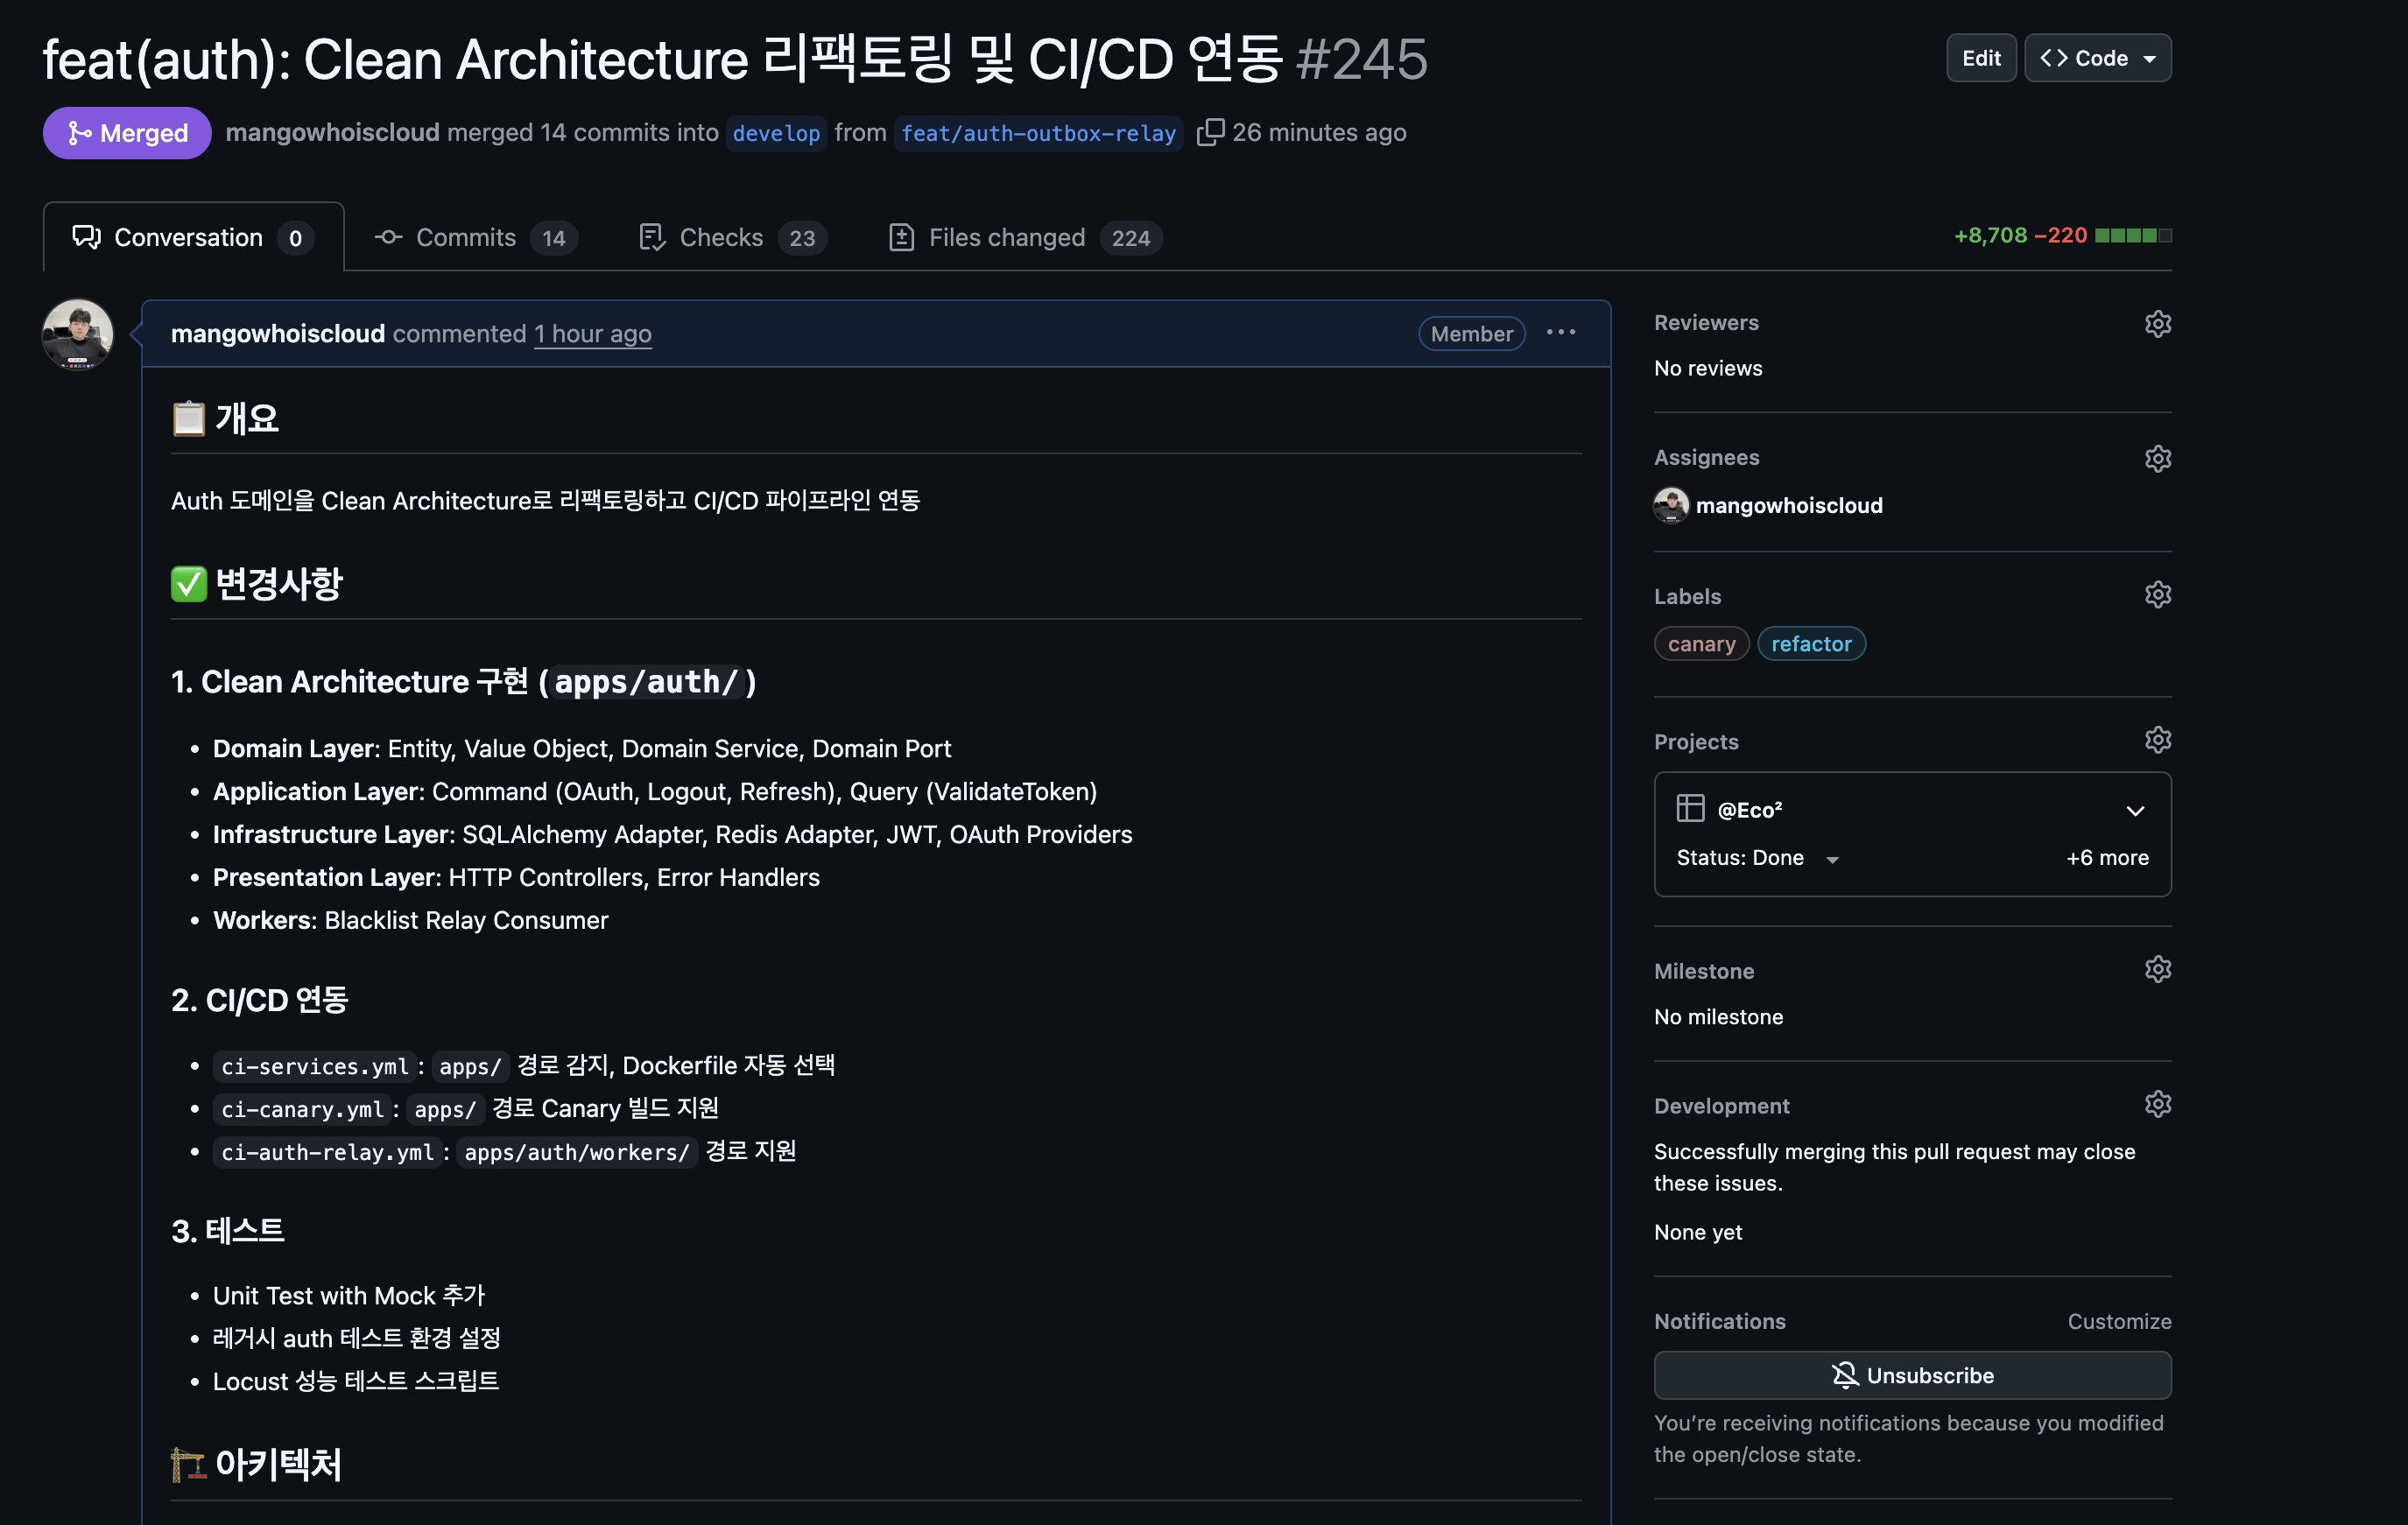2408x1525 pixels.
Task: Open Reviewers gear settings
Action: tap(2157, 323)
